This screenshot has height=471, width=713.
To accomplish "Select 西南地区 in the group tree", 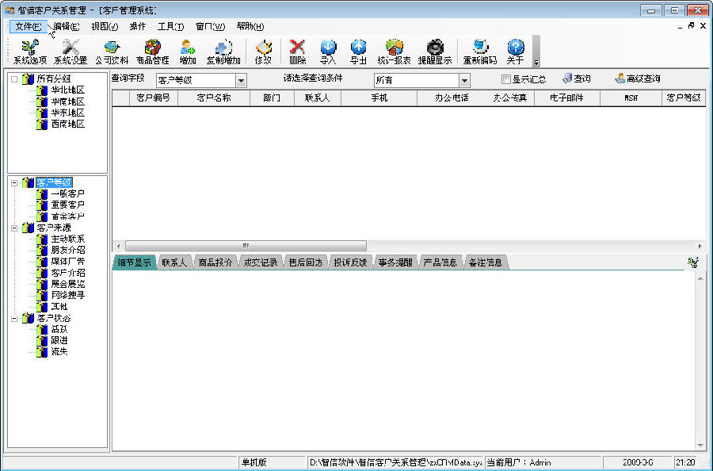I will coord(68,124).
